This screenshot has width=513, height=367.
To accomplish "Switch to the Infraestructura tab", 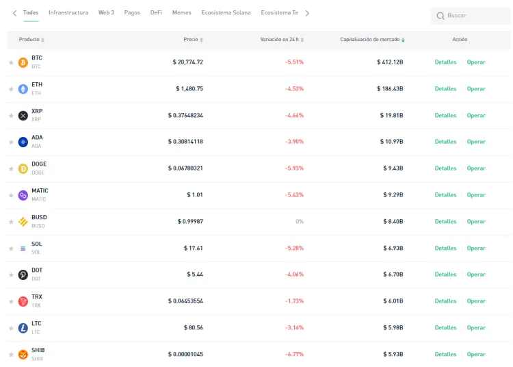I will (x=68, y=13).
